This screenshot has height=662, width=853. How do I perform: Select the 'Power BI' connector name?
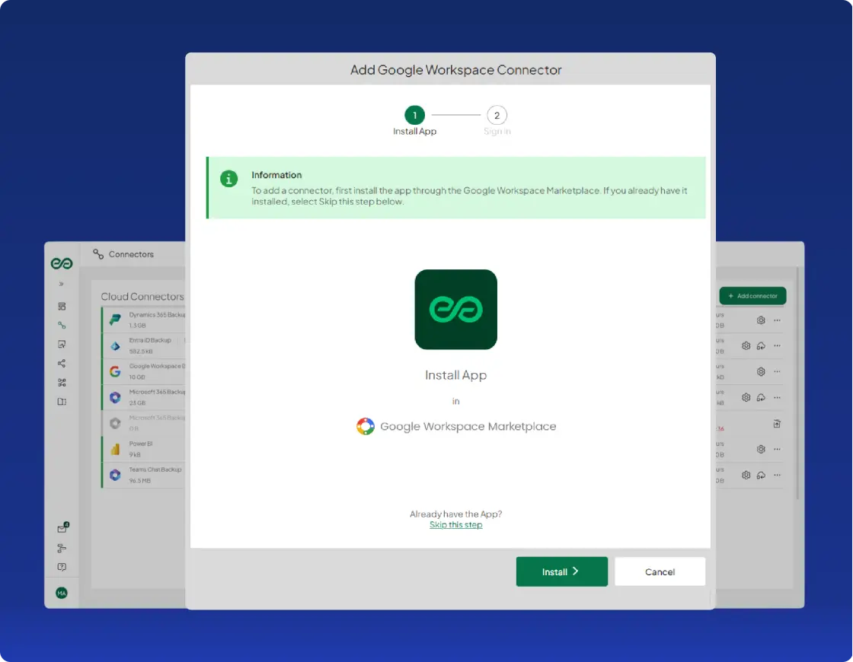(x=141, y=444)
